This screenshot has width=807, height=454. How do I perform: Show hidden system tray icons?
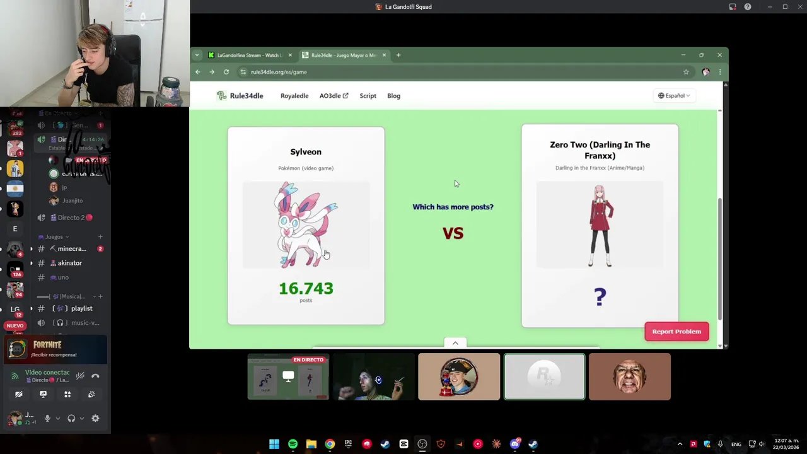click(680, 445)
